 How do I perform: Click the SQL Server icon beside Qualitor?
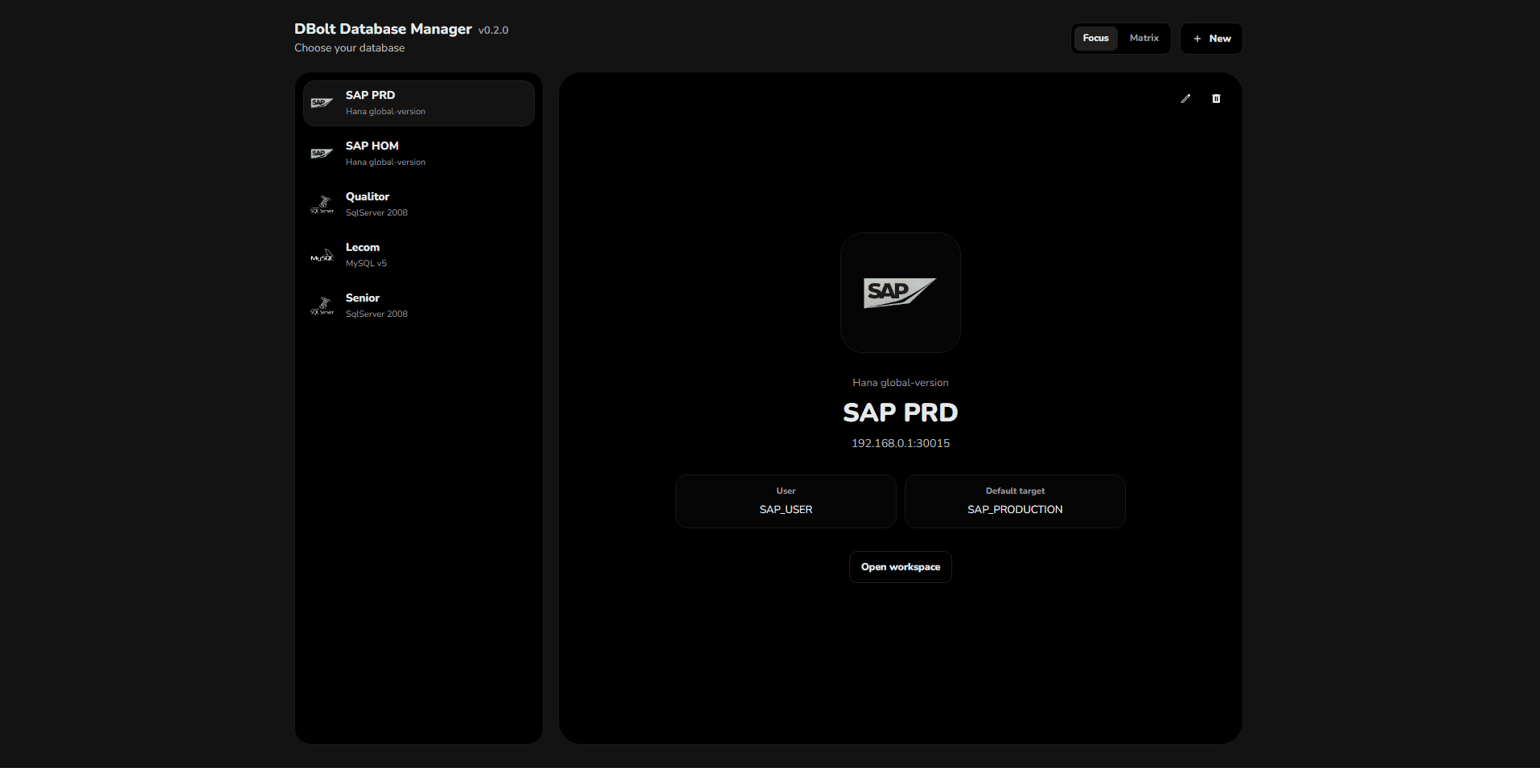pos(322,204)
